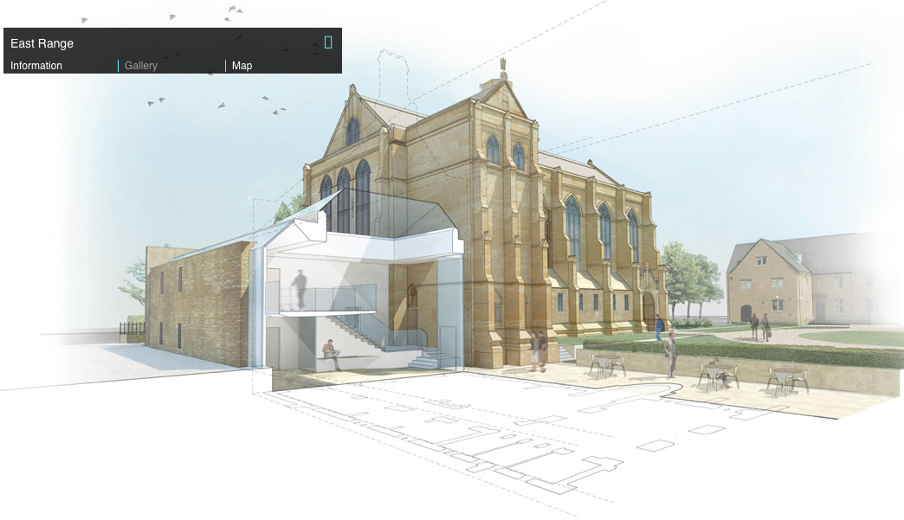Switch to the Gallery tab
The width and height of the screenshot is (904, 520).
(x=141, y=66)
